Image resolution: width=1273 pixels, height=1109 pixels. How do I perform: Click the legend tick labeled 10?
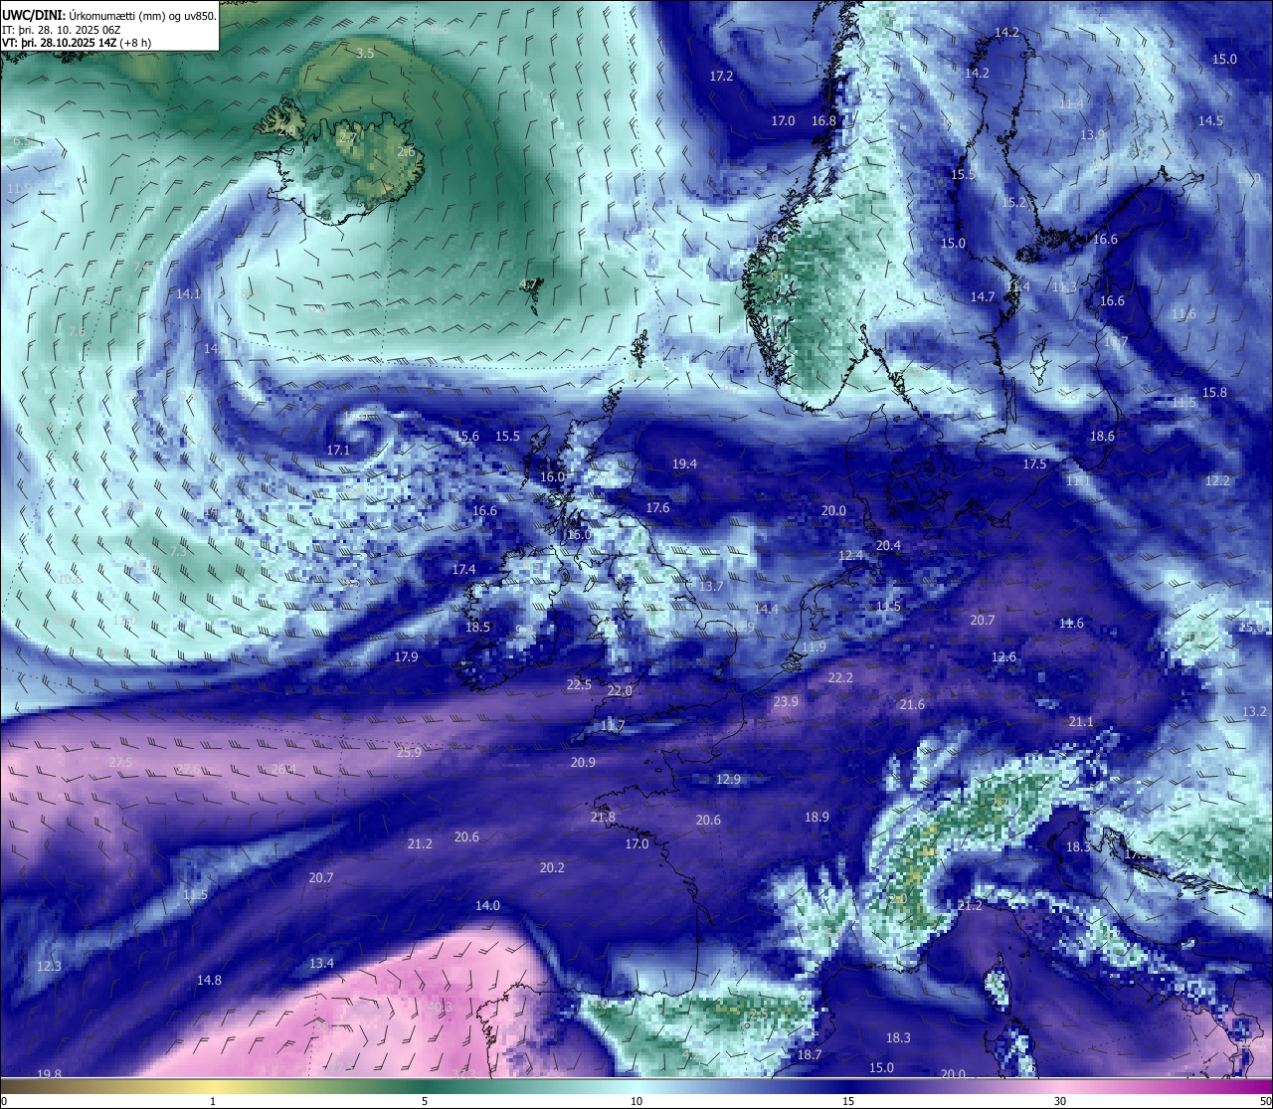click(x=636, y=1101)
